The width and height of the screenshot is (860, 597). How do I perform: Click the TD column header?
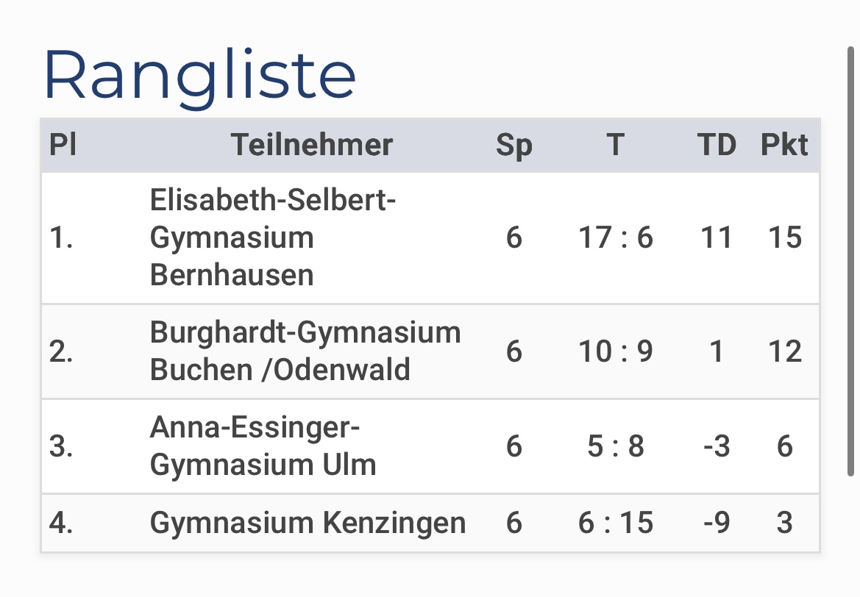pos(717,146)
